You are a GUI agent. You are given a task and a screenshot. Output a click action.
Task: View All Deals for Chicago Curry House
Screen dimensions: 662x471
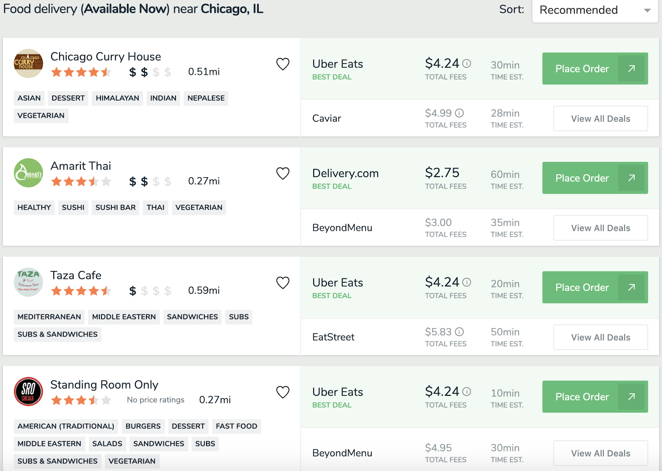pos(600,119)
